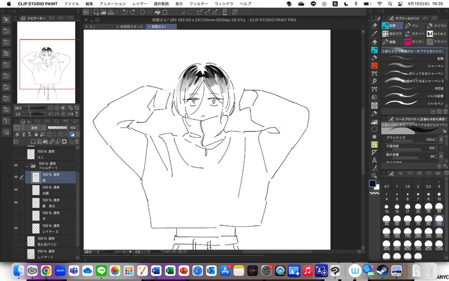Adjust the layer opacity slider
This screenshot has height=281, width=449.
pyautogui.click(x=58, y=128)
